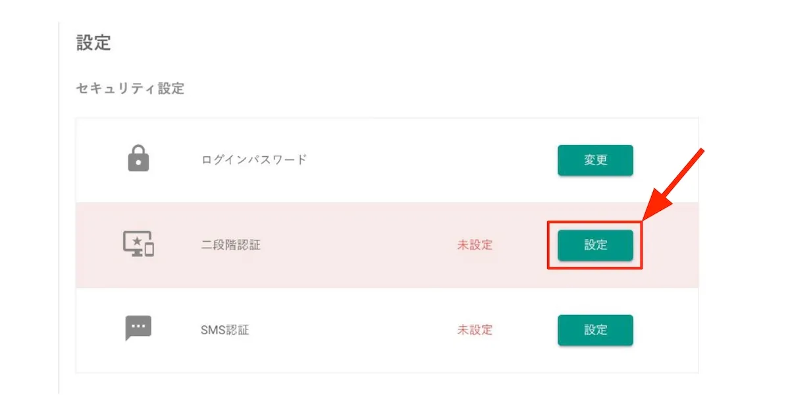Click the keyhole on the padlock icon

tap(138, 163)
